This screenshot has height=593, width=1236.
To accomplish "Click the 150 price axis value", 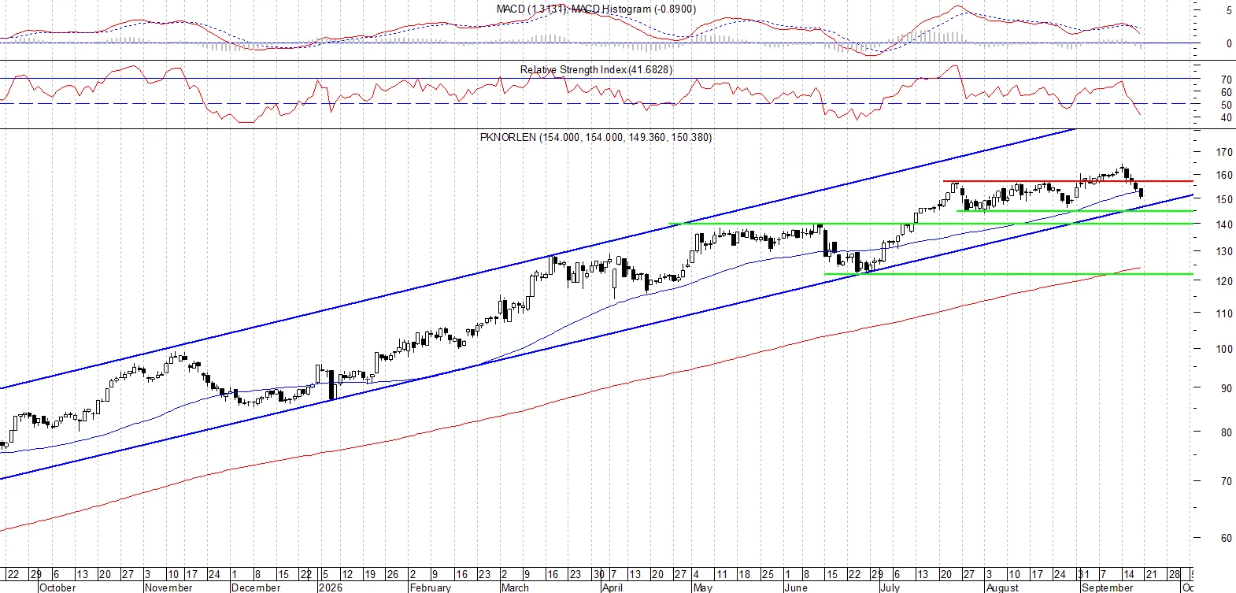I will [x=1224, y=199].
